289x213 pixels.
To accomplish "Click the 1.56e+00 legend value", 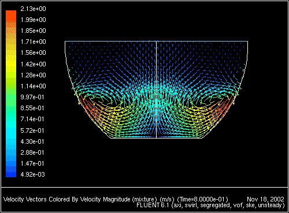I will (33, 53).
